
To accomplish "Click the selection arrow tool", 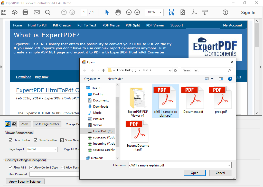I will pos(107,12).
